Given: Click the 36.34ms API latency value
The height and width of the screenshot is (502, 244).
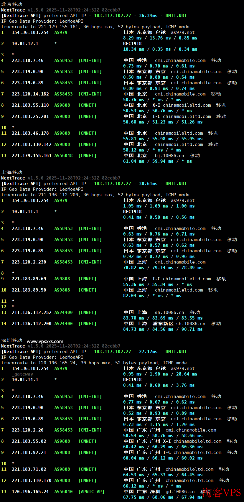Looking at the screenshot, I should click(x=148, y=16).
